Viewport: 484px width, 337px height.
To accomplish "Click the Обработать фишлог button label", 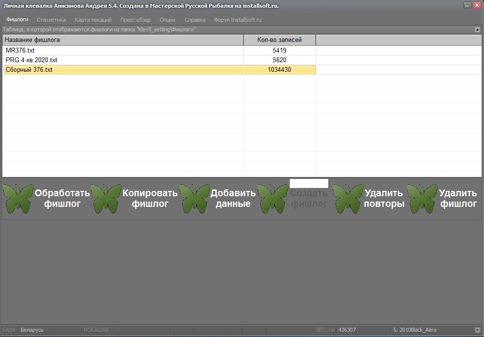I will pyautogui.click(x=62, y=199).
